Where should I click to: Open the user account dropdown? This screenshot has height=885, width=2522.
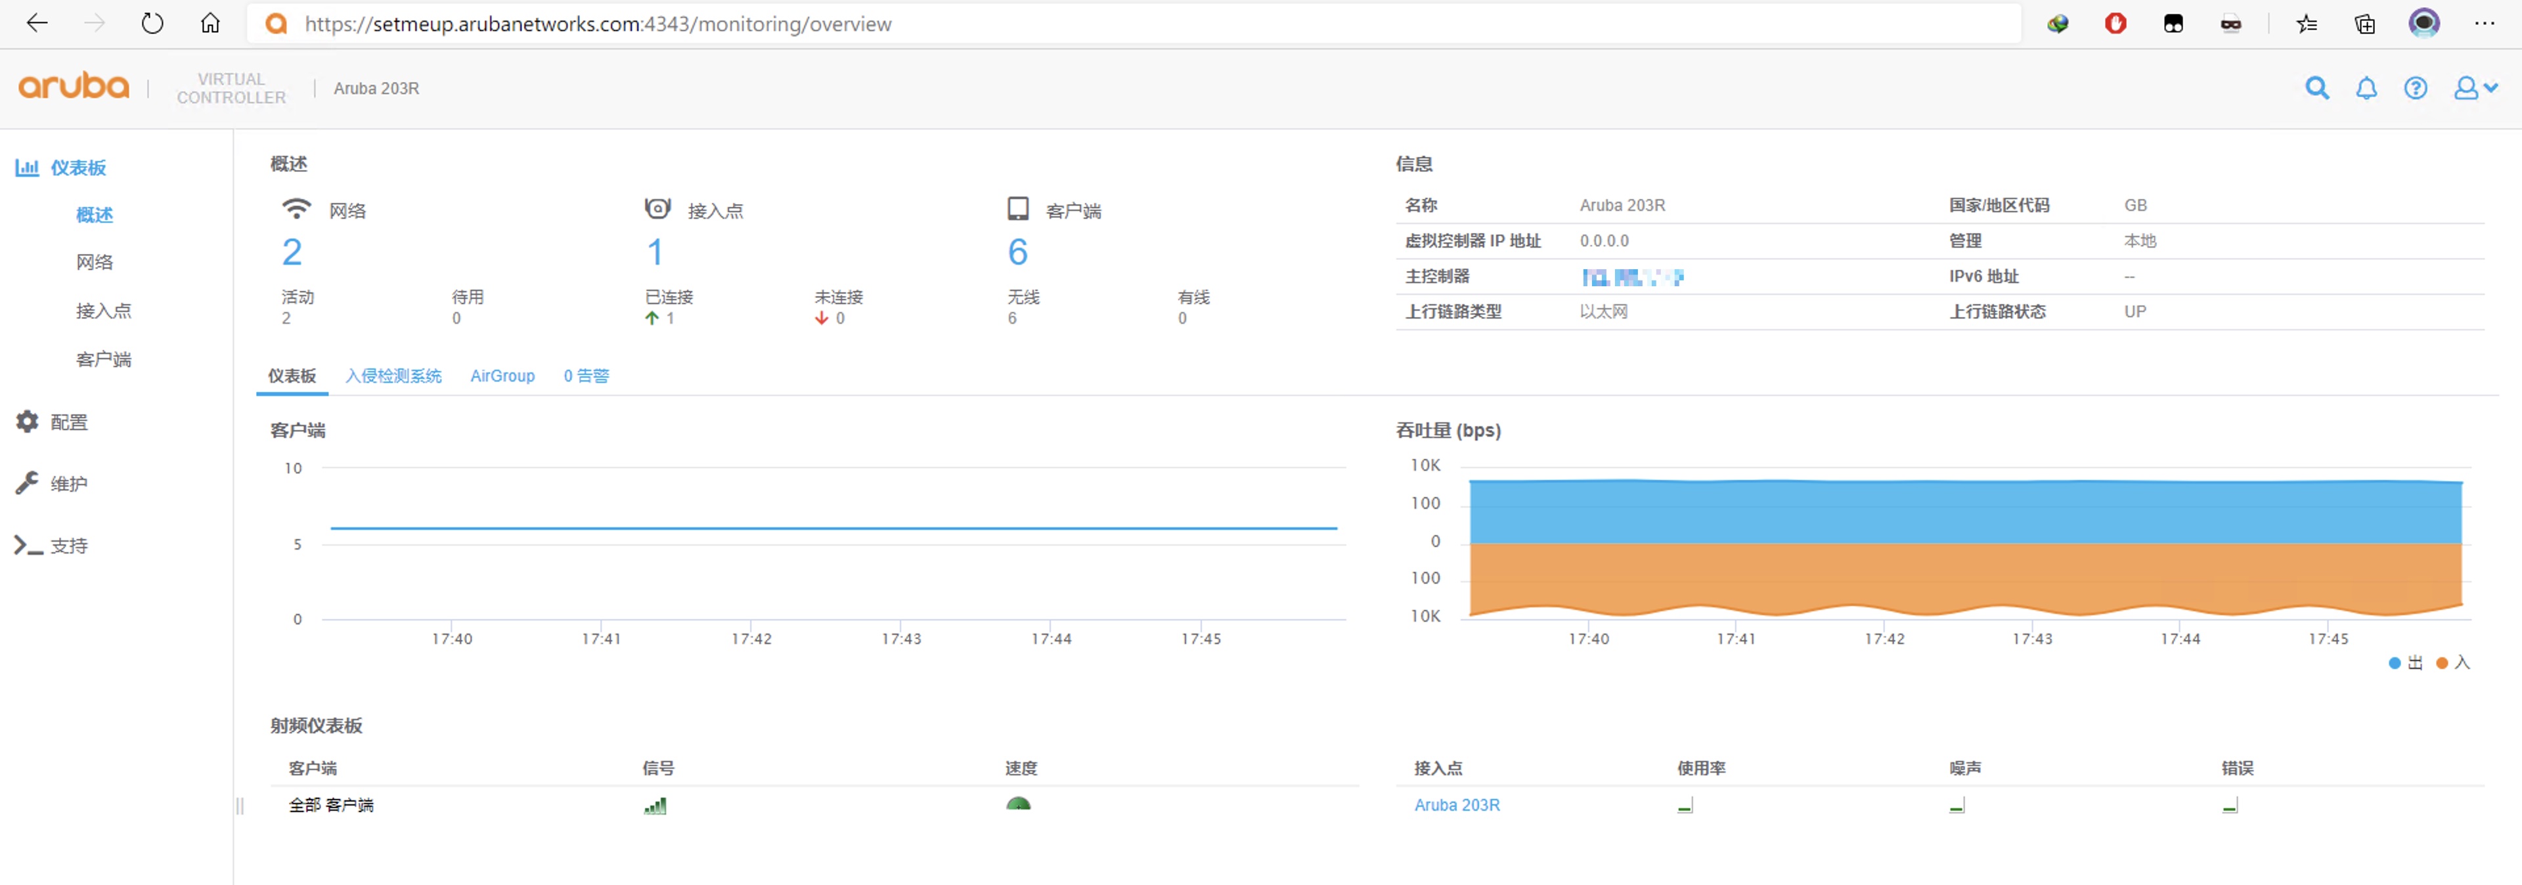click(x=2474, y=88)
